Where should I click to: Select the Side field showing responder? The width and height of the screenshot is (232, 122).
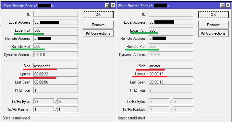point(55,66)
